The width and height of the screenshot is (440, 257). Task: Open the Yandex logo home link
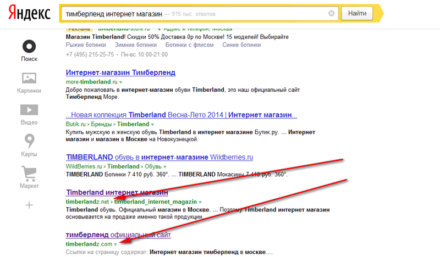click(29, 13)
